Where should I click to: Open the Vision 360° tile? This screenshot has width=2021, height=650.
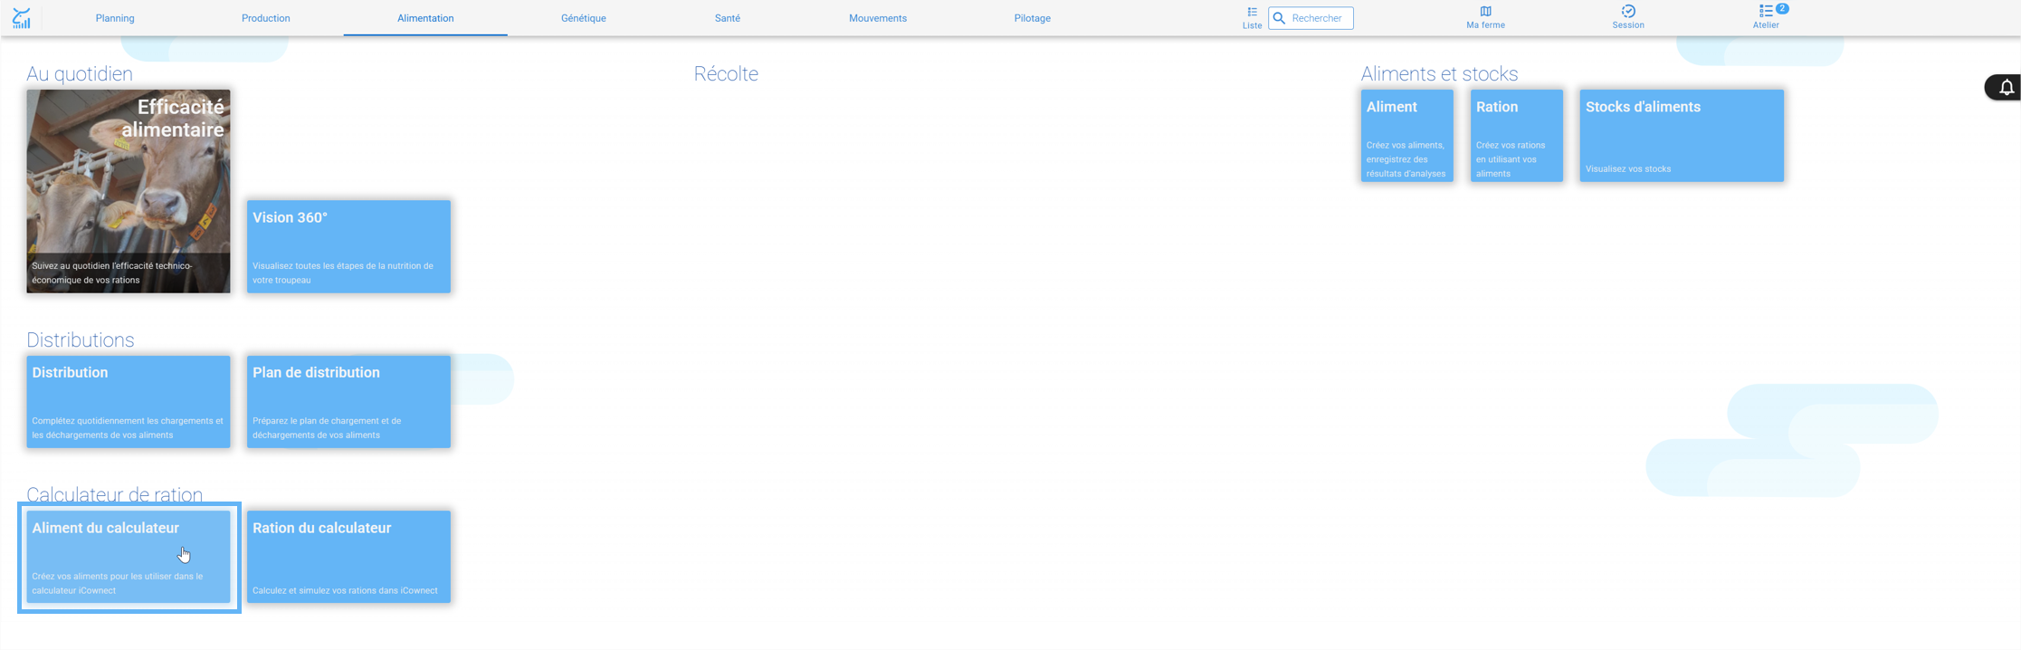348,246
